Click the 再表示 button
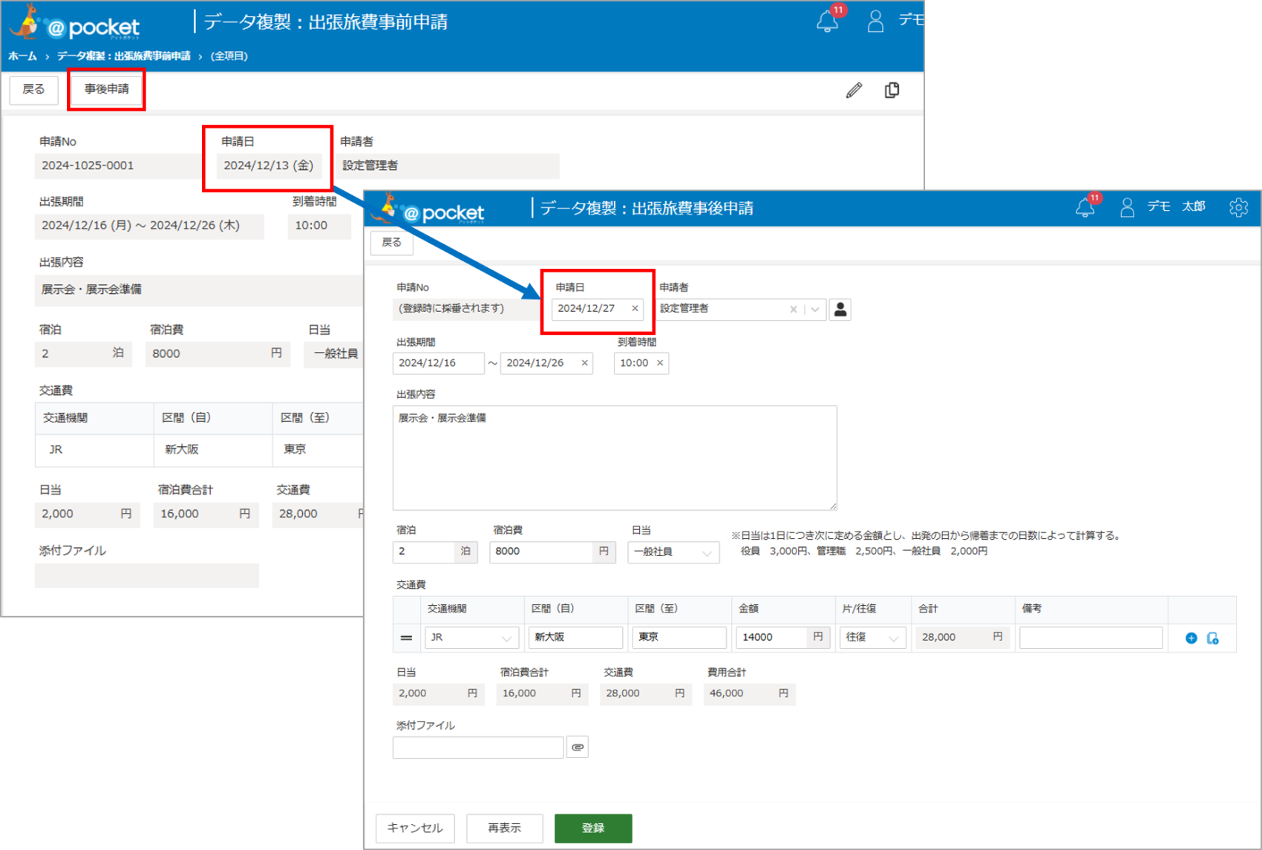Screen dimensions: 1262x850 pyautogui.click(x=505, y=828)
